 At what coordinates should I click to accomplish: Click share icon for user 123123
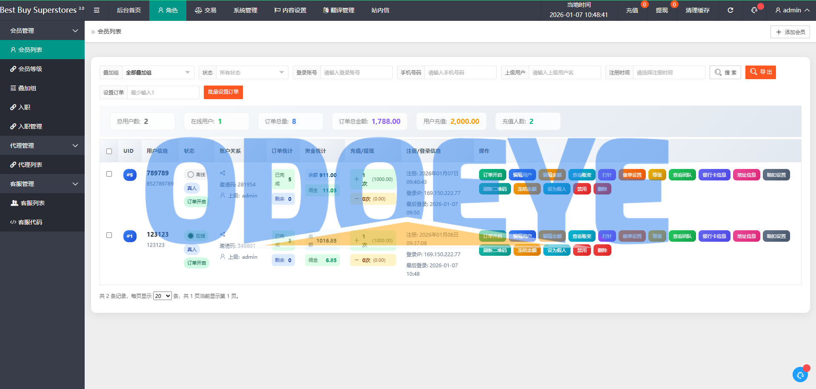223,235
